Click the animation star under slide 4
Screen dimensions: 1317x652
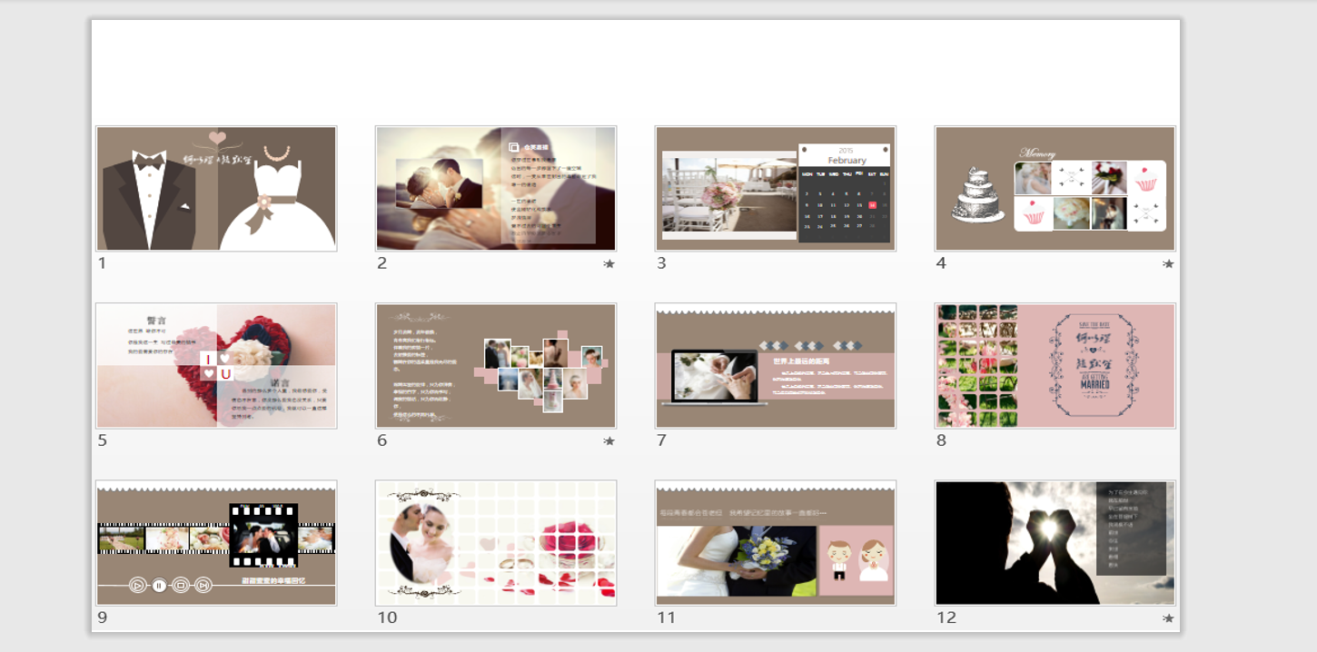click(1169, 264)
